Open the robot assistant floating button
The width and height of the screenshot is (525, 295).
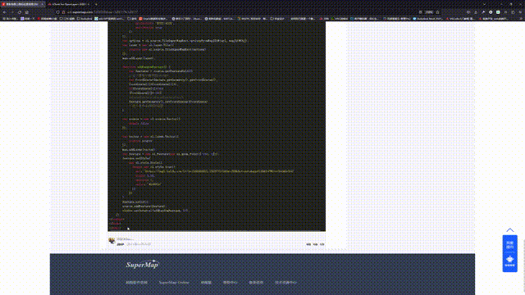pos(509,262)
